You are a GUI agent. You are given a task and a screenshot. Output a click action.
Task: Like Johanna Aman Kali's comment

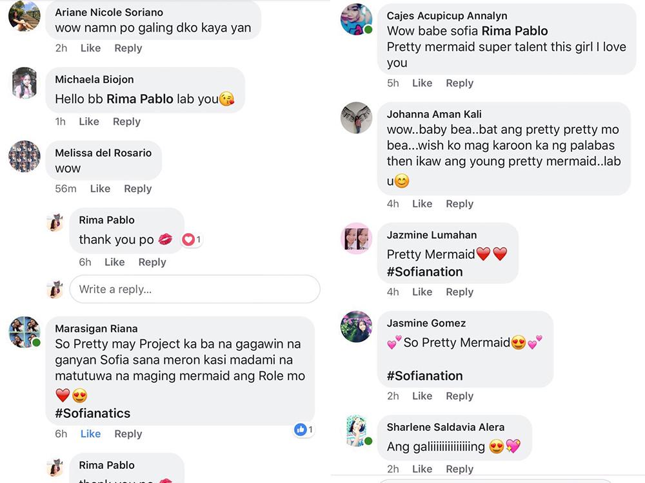click(422, 204)
